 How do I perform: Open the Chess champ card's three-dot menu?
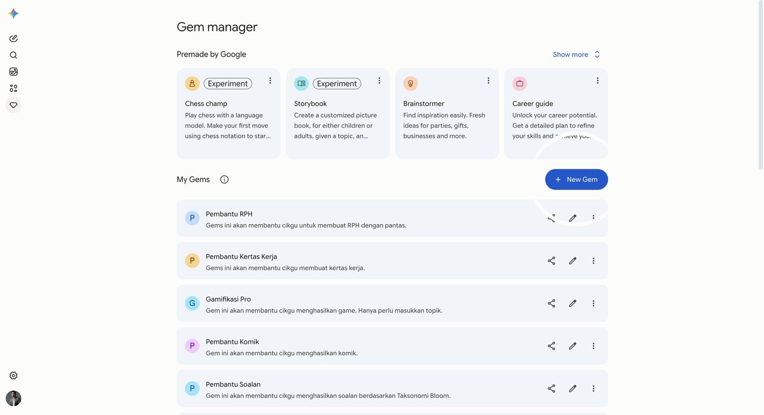[270, 81]
